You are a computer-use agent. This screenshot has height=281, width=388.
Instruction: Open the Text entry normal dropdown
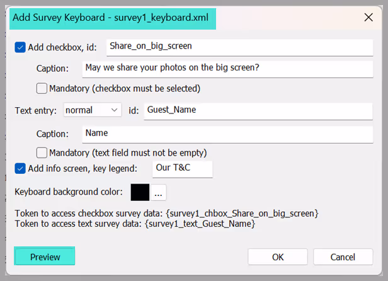93,110
